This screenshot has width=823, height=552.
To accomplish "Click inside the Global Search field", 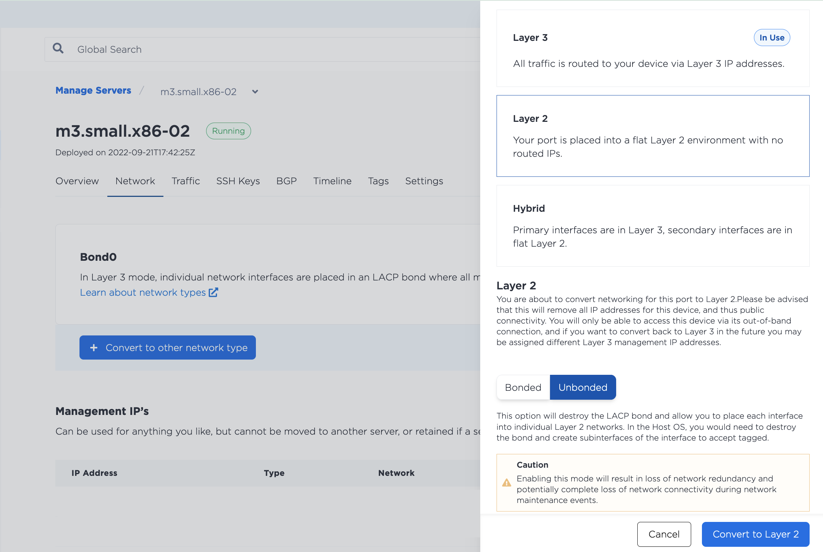I will (260, 49).
